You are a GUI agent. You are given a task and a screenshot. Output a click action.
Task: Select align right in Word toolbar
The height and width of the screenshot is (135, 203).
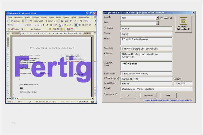(83, 25)
